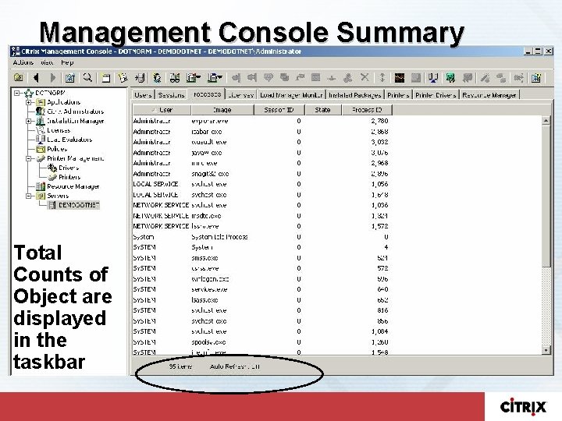Click the black graph monitor toolbar icon
Image resolution: width=562 pixels, height=421 pixels.
(400, 78)
